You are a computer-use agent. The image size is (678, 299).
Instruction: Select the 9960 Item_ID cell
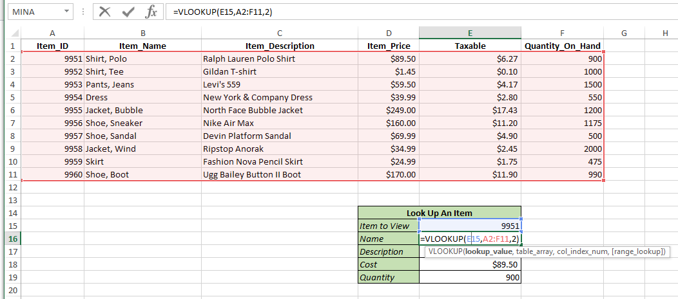coord(52,175)
